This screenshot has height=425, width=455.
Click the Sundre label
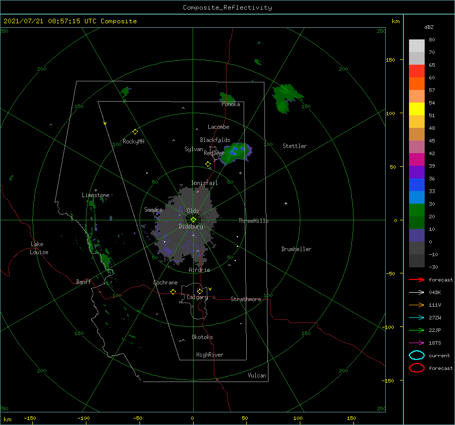click(153, 209)
